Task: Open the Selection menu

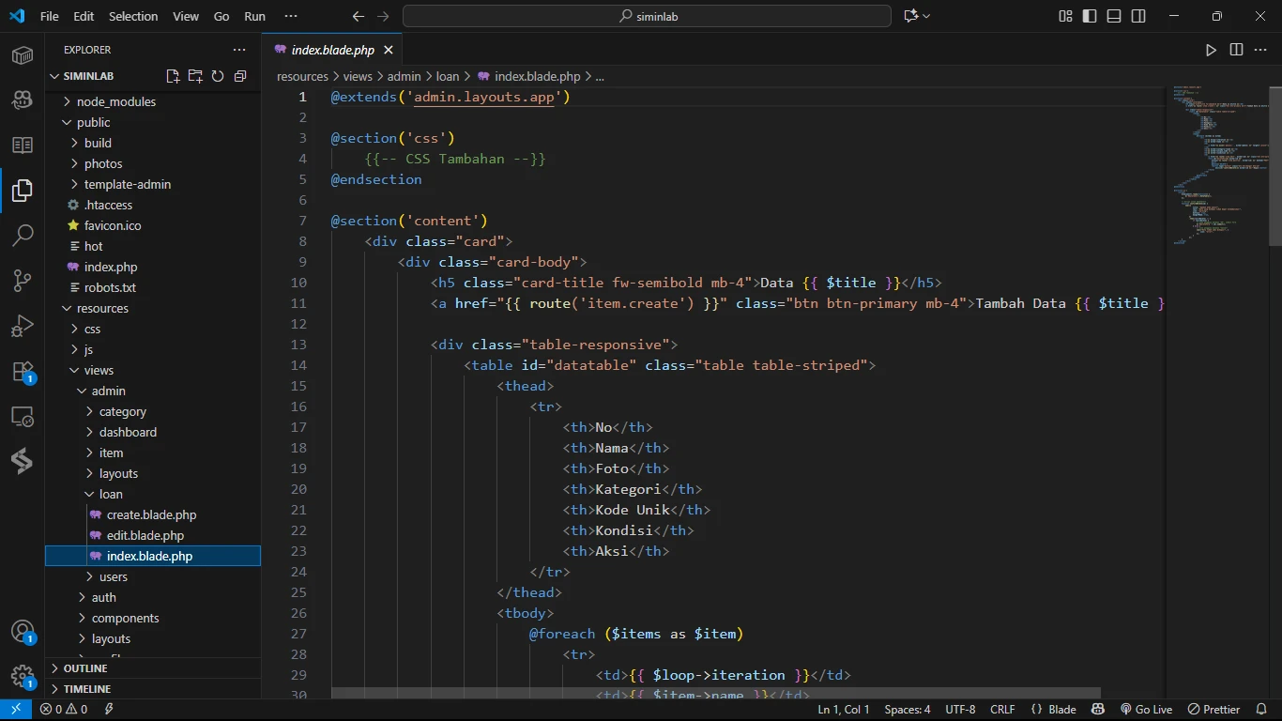Action: [133, 16]
